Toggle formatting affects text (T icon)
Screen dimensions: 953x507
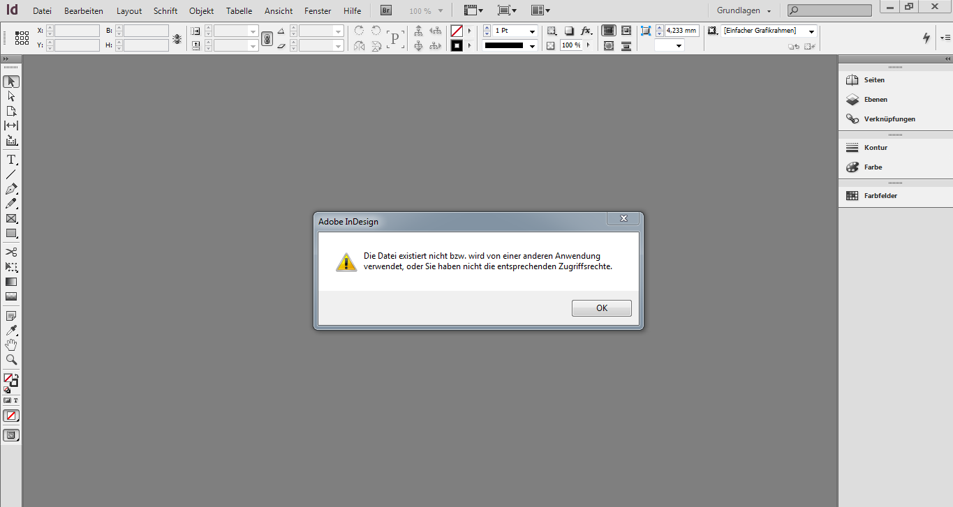[15, 400]
